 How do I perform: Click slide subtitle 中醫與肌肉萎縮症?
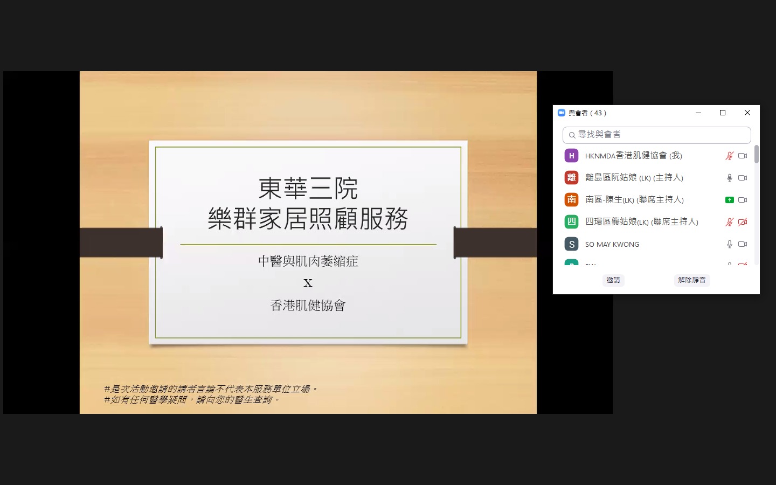point(308,261)
